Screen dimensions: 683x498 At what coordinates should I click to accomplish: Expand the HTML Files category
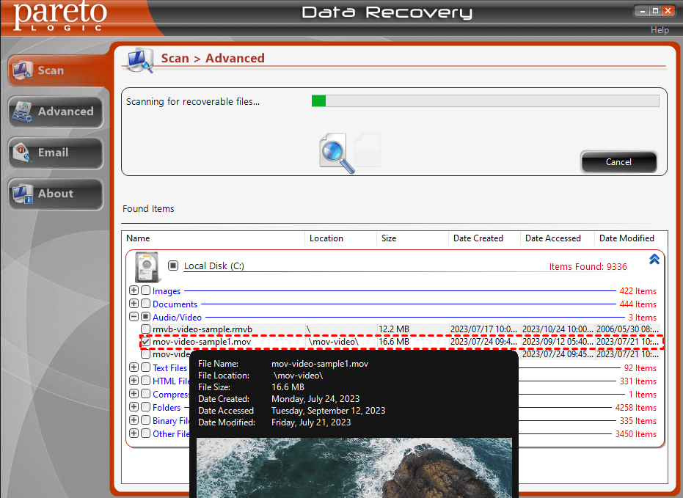[x=134, y=381]
